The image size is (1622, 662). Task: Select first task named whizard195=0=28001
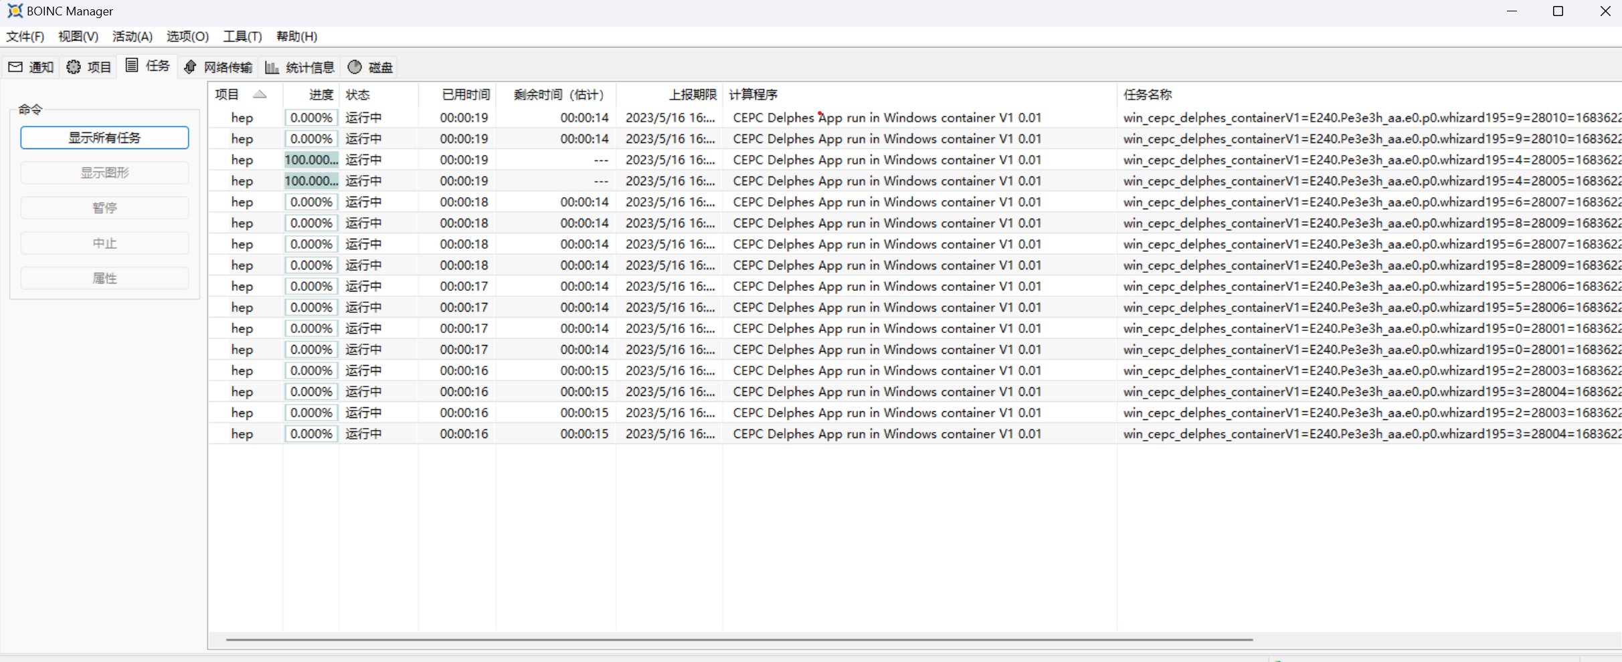click(x=1372, y=328)
